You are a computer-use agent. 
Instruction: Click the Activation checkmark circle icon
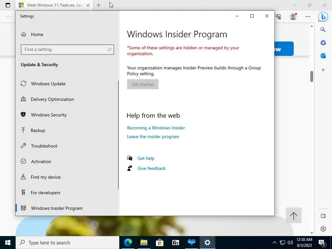(23, 161)
